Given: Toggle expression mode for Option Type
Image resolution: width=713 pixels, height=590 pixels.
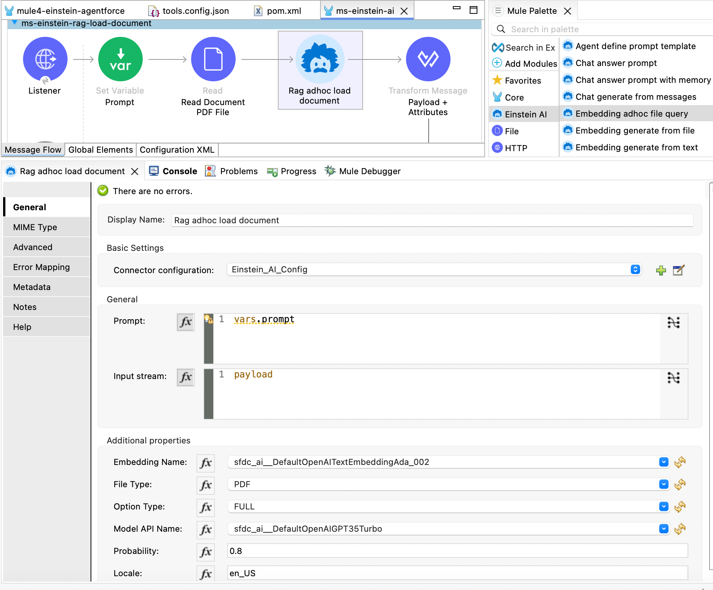Looking at the screenshot, I should (206, 508).
